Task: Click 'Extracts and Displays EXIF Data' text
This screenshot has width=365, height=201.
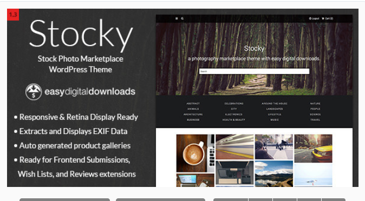Action: [73, 131]
